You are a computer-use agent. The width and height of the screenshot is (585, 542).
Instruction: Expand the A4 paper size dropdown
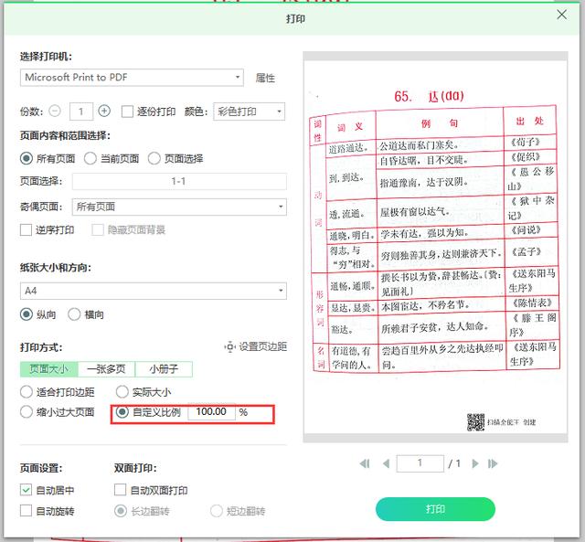[154, 291]
